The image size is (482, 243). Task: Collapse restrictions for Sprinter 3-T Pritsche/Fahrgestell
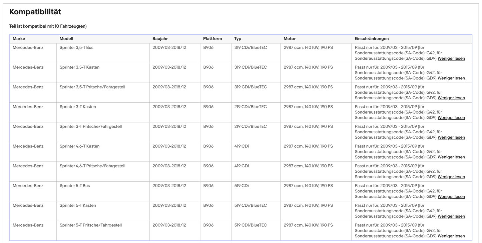tap(451, 137)
